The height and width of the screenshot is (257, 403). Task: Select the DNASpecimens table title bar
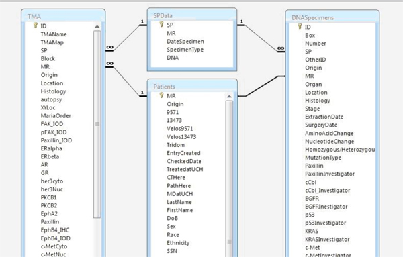332,17
